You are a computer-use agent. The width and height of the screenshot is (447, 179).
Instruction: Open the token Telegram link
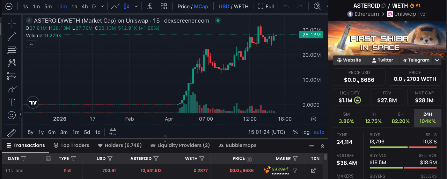pyautogui.click(x=416, y=60)
